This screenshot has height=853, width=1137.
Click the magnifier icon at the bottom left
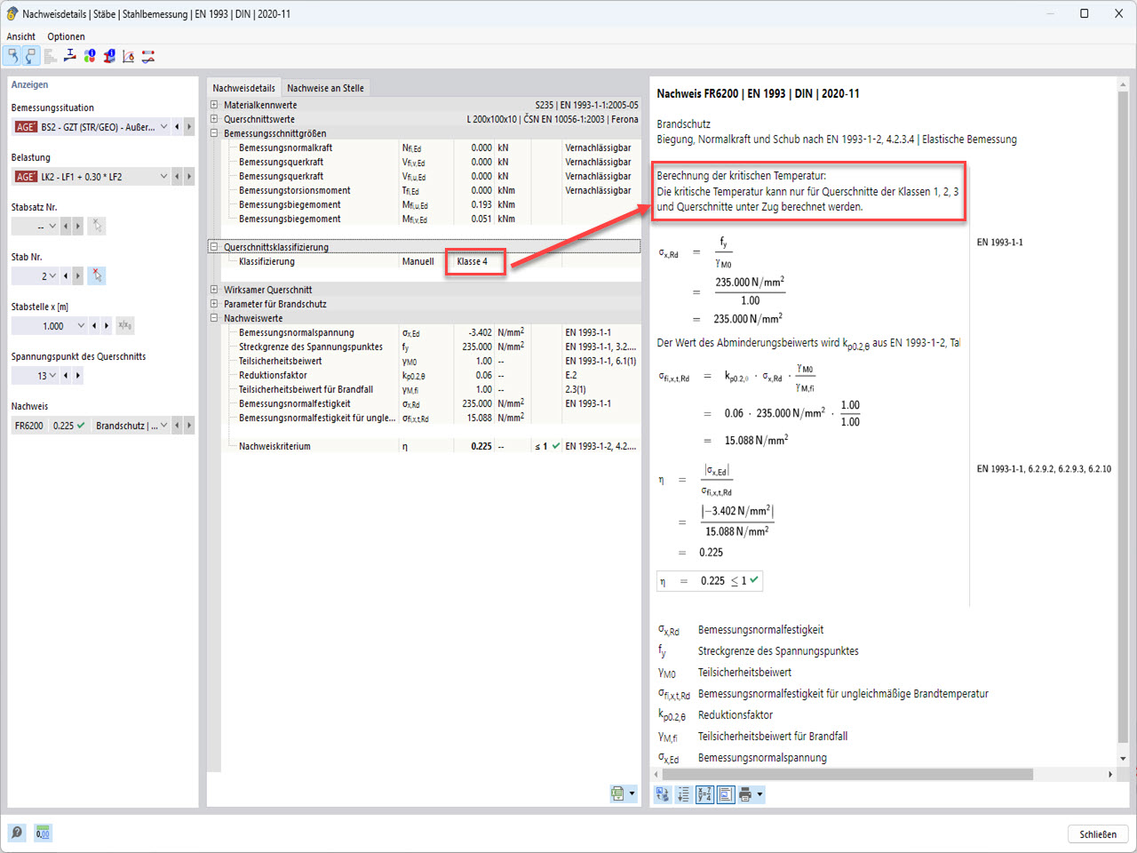point(16,833)
